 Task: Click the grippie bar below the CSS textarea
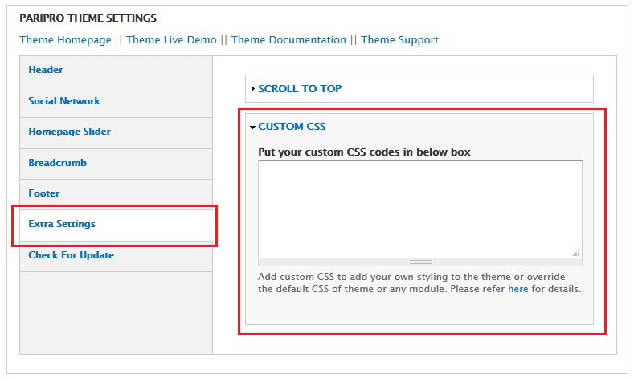(x=419, y=262)
